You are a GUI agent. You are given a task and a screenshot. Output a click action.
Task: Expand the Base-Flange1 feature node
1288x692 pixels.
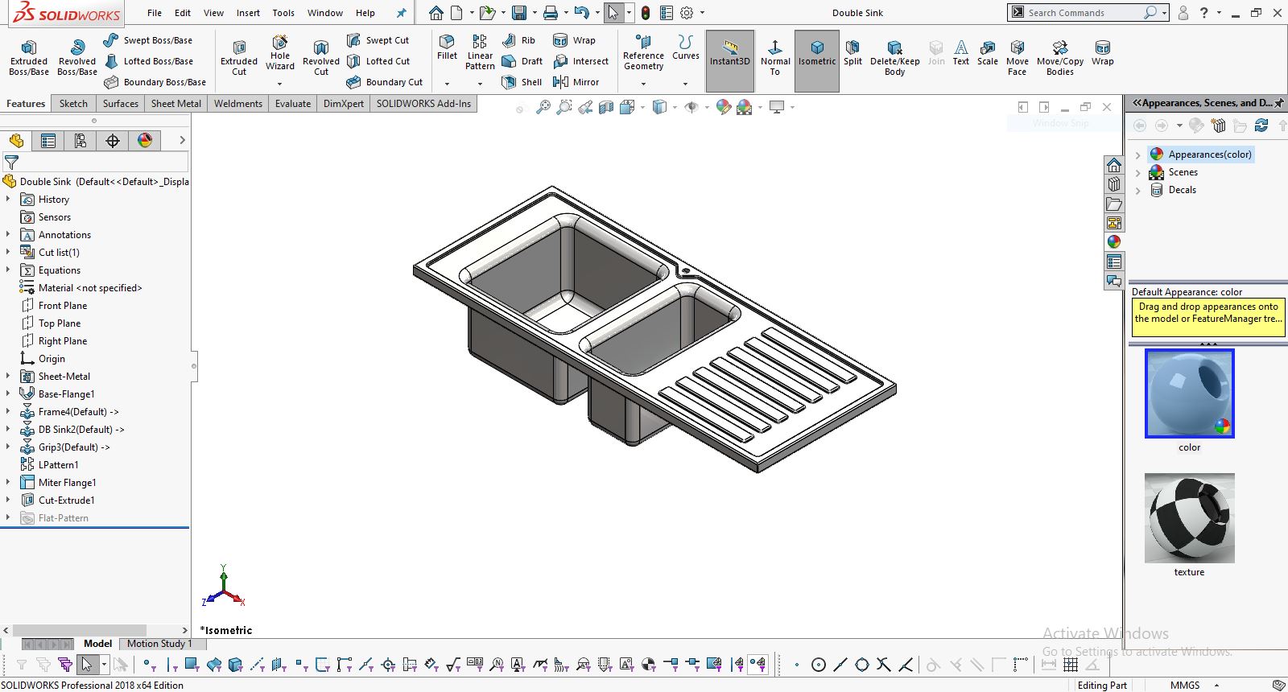8,393
